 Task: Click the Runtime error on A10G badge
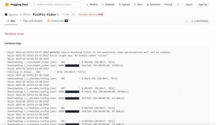[91, 14]
